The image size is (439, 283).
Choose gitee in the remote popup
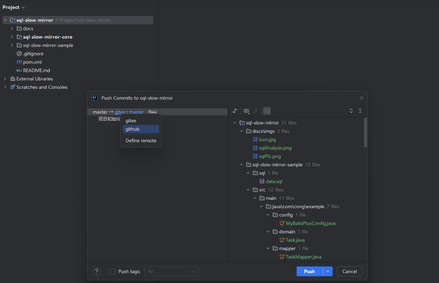[130, 120]
